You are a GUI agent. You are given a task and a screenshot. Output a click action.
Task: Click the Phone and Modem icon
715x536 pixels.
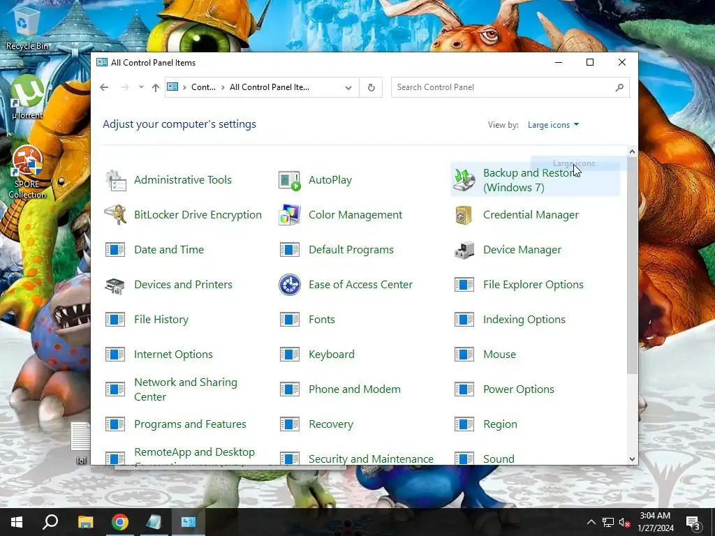point(290,389)
